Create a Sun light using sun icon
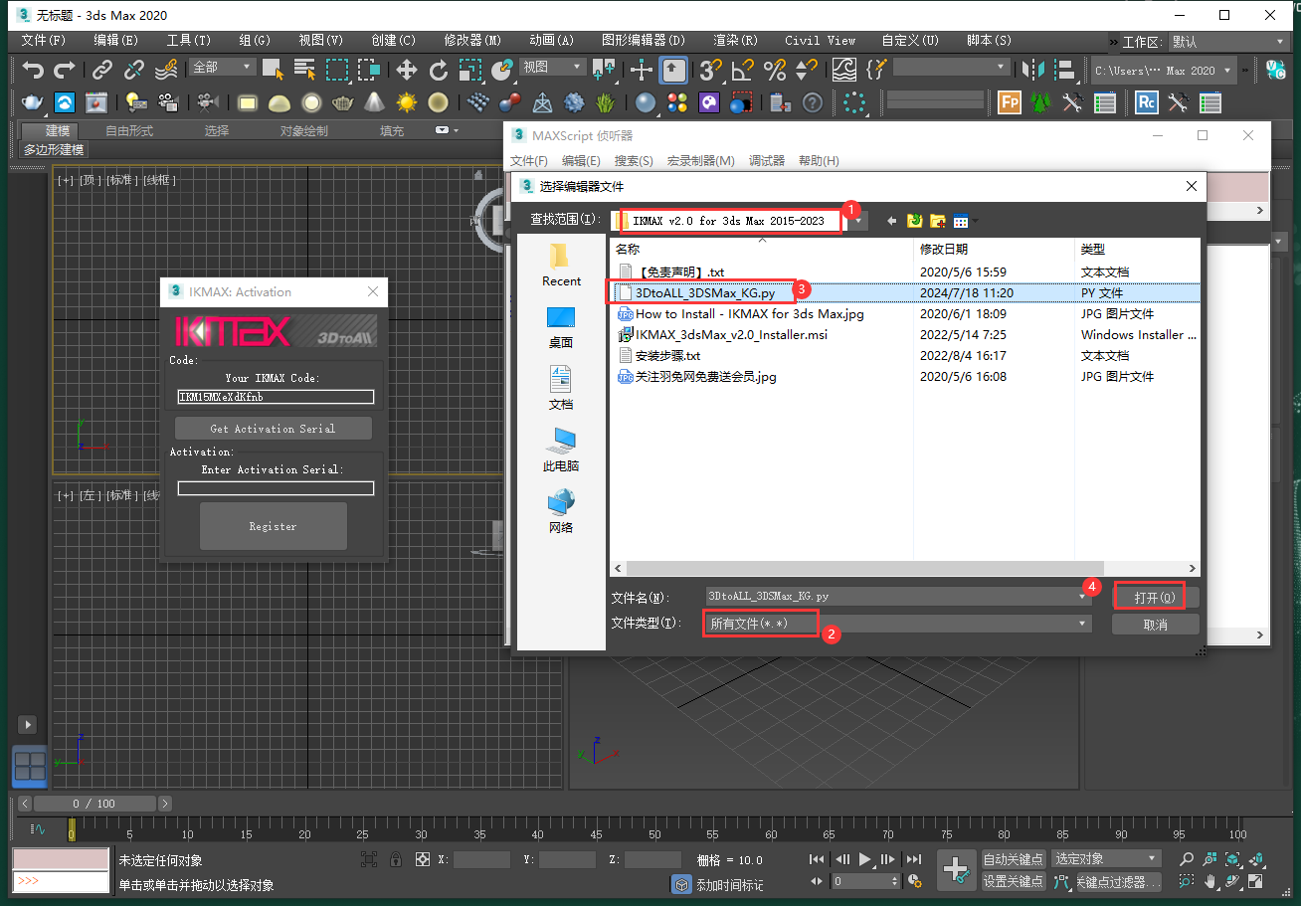 pyautogui.click(x=406, y=102)
